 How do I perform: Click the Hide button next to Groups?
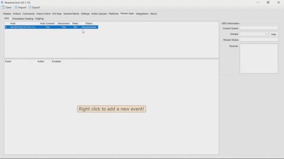click(x=273, y=34)
